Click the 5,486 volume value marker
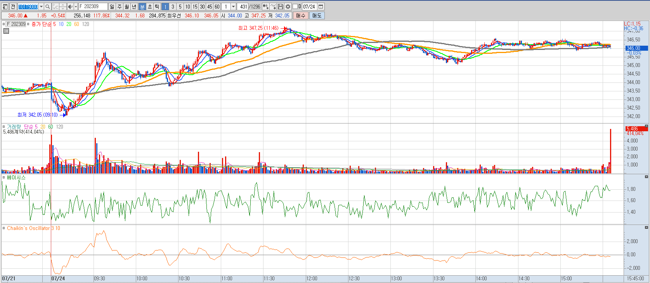The height and width of the screenshot is (283, 650). point(636,129)
